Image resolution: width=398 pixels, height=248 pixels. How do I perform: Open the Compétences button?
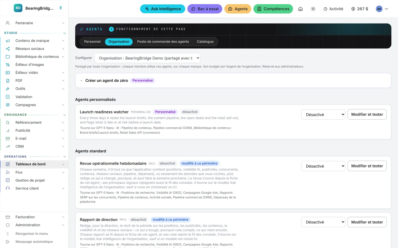[x=273, y=9]
